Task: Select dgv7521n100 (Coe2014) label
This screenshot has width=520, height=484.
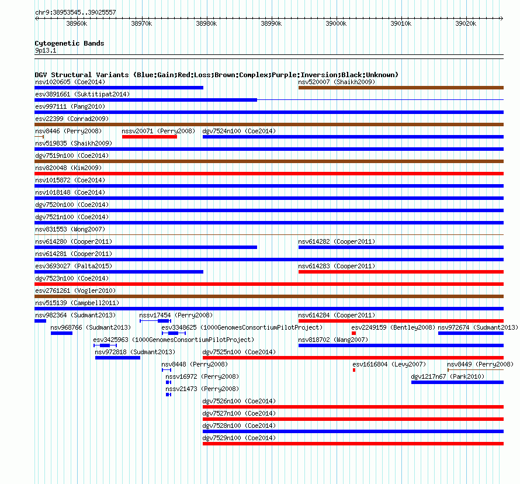Action: (x=72, y=217)
